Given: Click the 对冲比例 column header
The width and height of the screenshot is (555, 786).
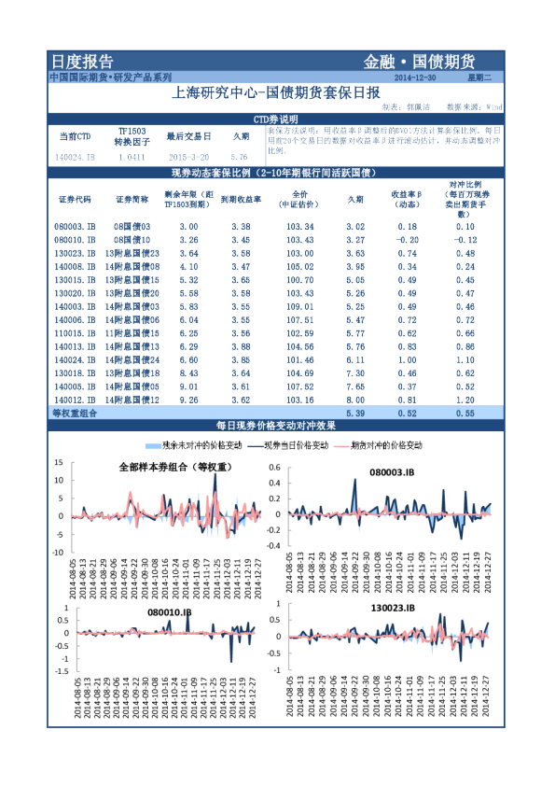Looking at the screenshot, I should tap(465, 200).
